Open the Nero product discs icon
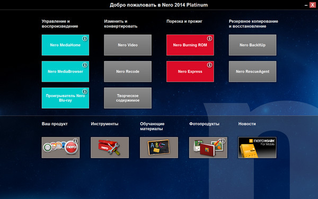This screenshot has height=199, width=318. coord(60,148)
